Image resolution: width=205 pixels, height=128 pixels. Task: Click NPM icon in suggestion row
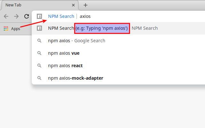point(39,28)
